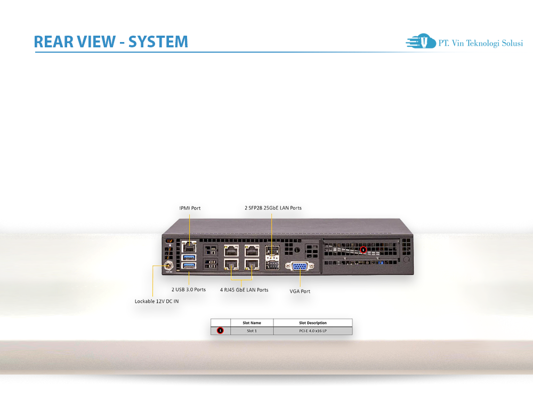Screen dimensions: 533x399
Task: Click the red slot 1 marker on the server
Action: pyautogui.click(x=363, y=250)
